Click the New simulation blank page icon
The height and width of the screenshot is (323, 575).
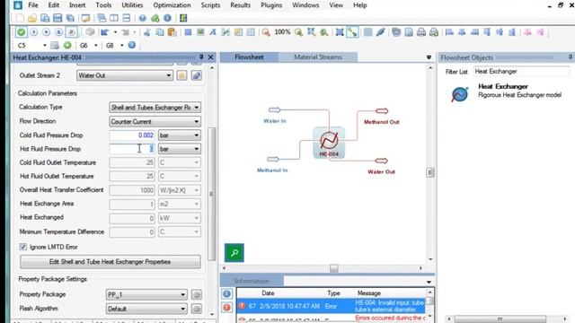(20, 18)
